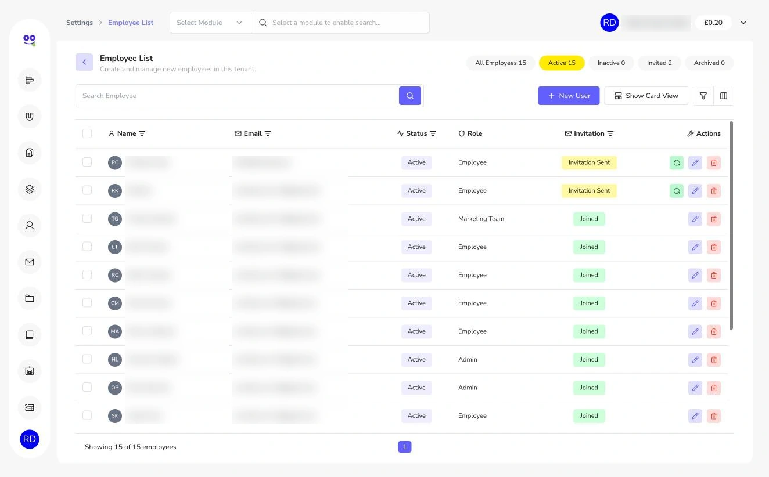The width and height of the screenshot is (769, 477).
Task: Switch to Inactive 0 tab
Action: 611,63
